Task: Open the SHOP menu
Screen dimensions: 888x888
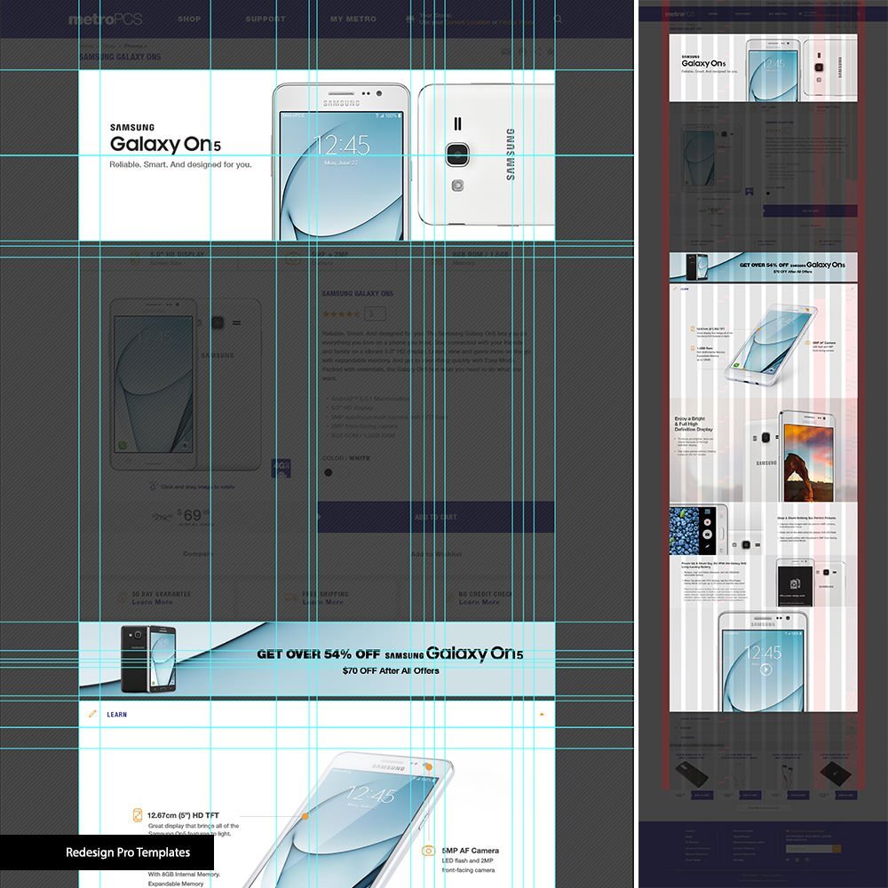Action: pyautogui.click(x=189, y=19)
